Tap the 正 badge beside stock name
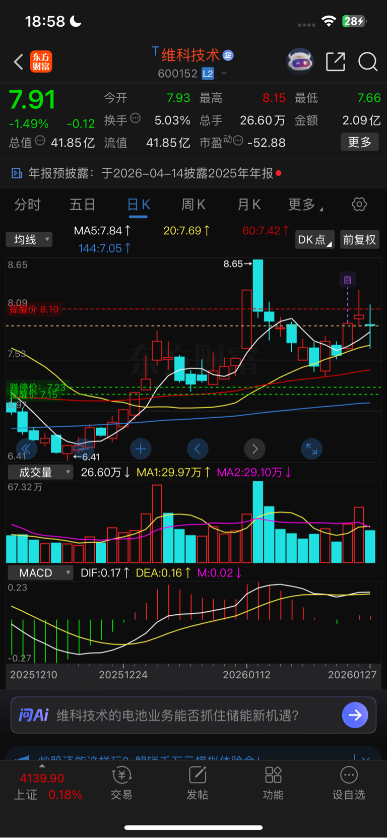Screen dimensions: 387x838 click(228, 55)
